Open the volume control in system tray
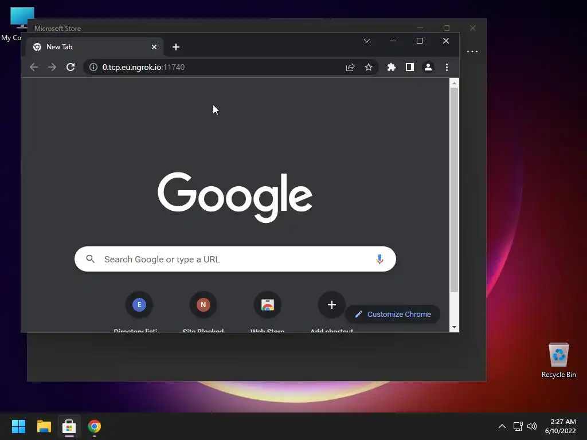This screenshot has width=587, height=440. (531, 426)
